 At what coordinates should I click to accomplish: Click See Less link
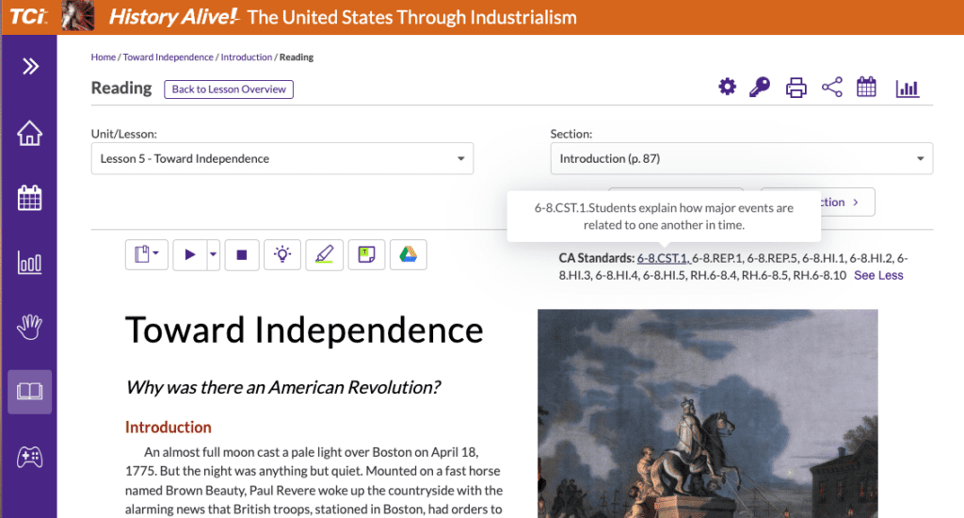(878, 276)
